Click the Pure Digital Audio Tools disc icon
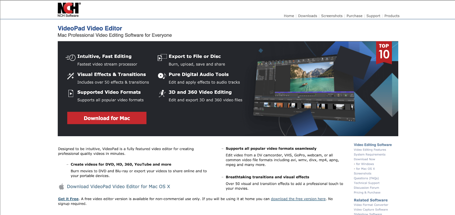455x215 pixels. [x=162, y=76]
